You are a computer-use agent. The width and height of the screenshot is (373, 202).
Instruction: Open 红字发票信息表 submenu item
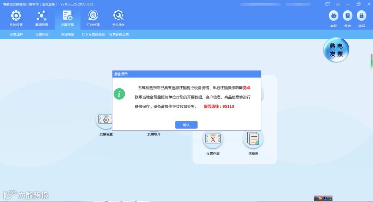93,35
